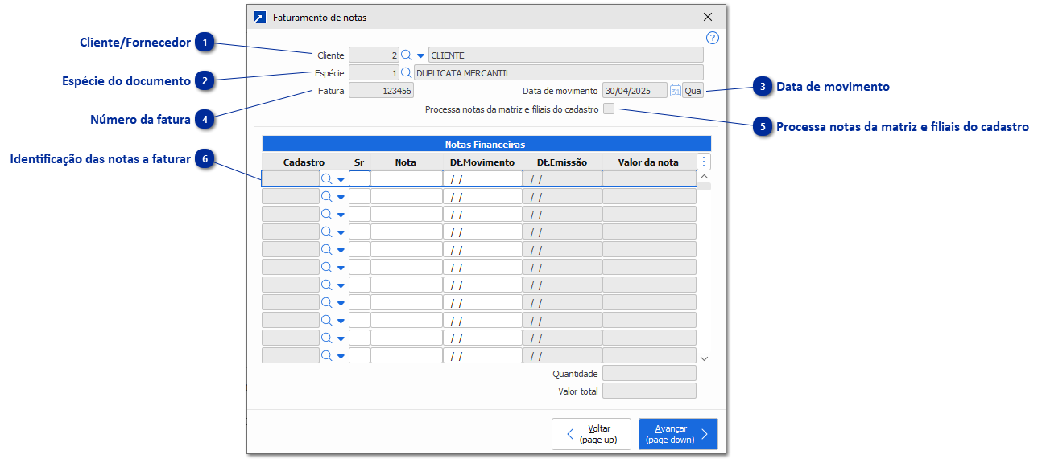1042x467 pixels.
Task: Open the magnifier in the last Cadastro row
Action: point(328,354)
